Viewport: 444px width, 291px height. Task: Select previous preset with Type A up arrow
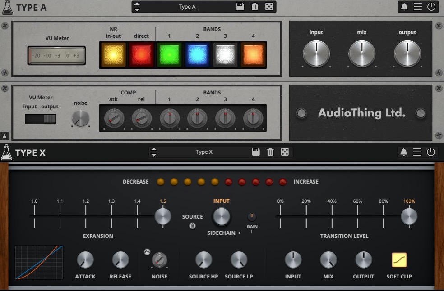pos(137,4)
